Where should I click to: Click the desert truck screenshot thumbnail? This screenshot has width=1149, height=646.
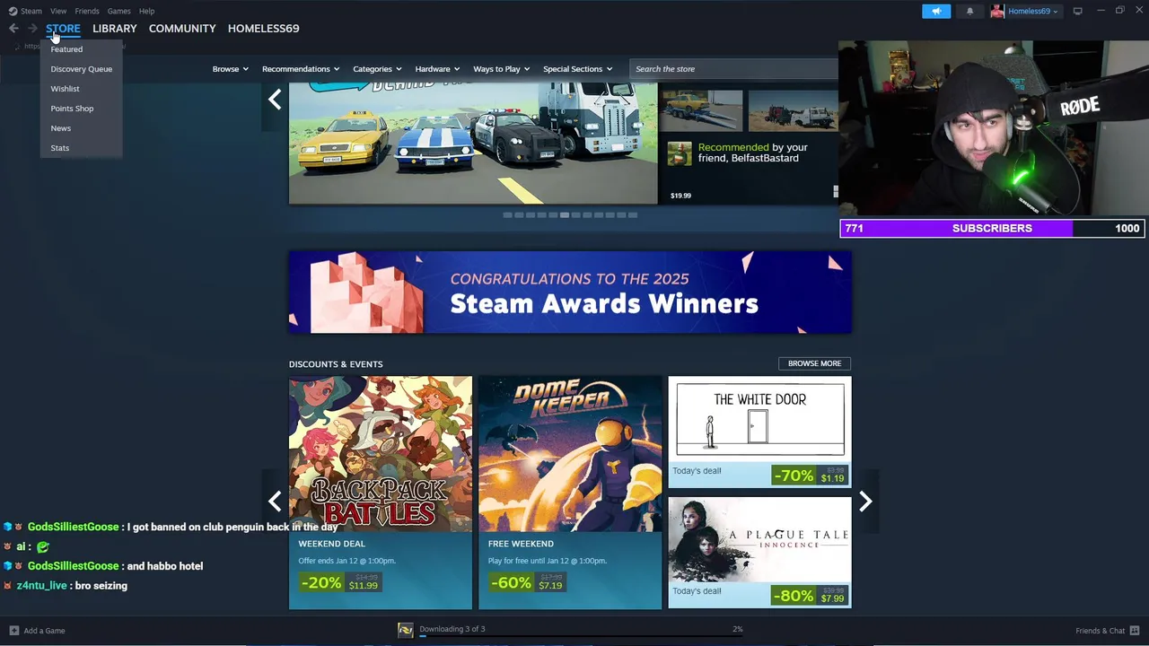[x=794, y=110]
